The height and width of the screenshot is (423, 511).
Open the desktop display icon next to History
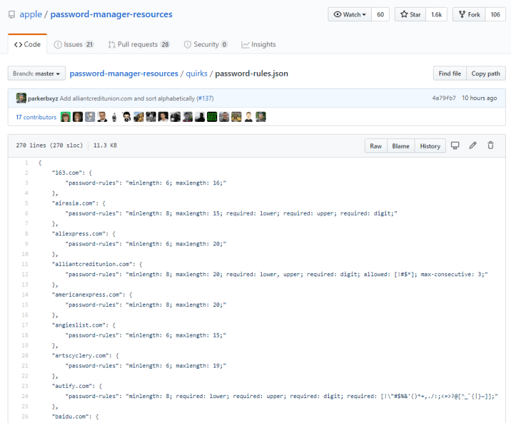coord(455,145)
